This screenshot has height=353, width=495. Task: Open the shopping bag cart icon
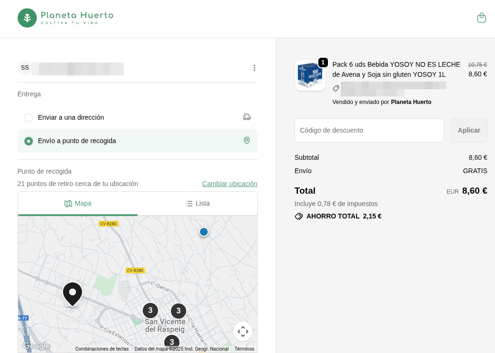[x=481, y=18]
